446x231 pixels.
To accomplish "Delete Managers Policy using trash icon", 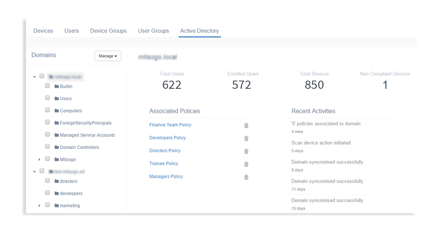I will tap(246, 177).
